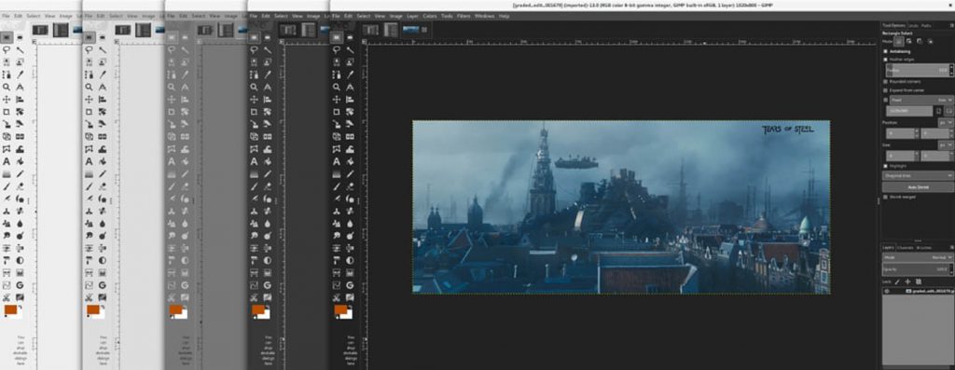Image resolution: width=955 pixels, height=370 pixels.
Task: Set fixed size orientation to portrait
Action: (x=938, y=111)
